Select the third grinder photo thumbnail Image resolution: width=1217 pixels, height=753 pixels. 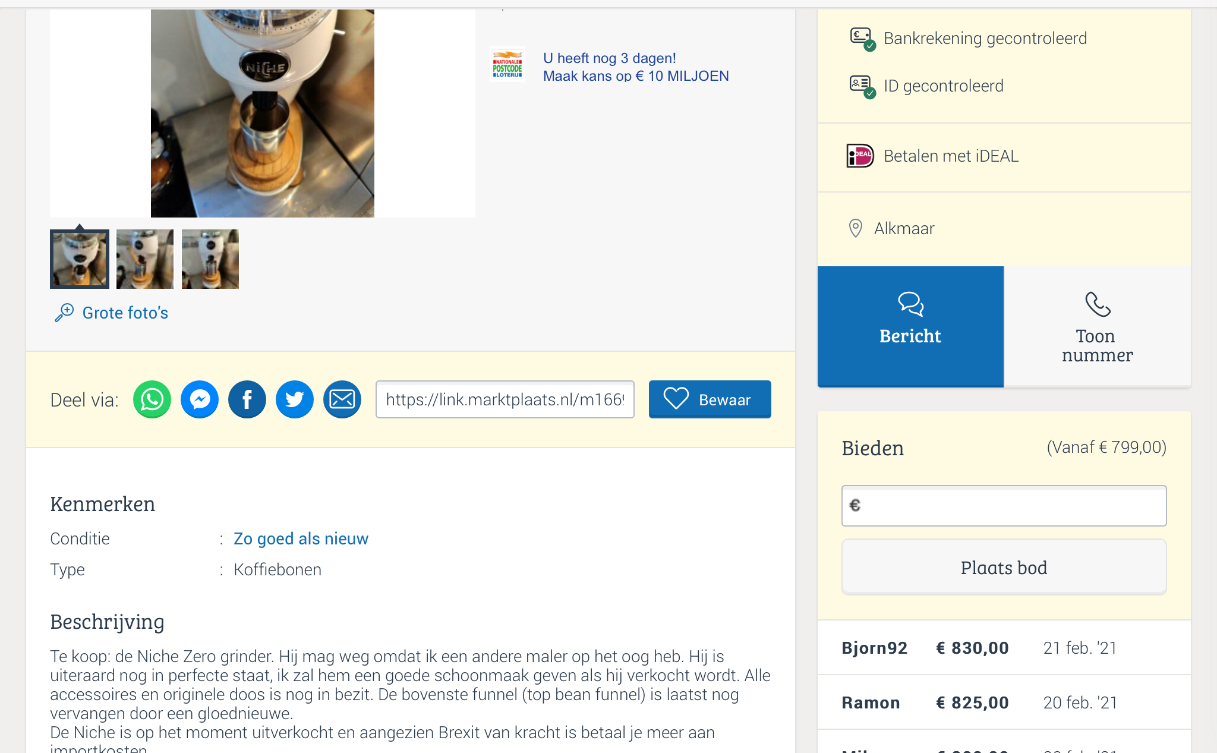(210, 259)
